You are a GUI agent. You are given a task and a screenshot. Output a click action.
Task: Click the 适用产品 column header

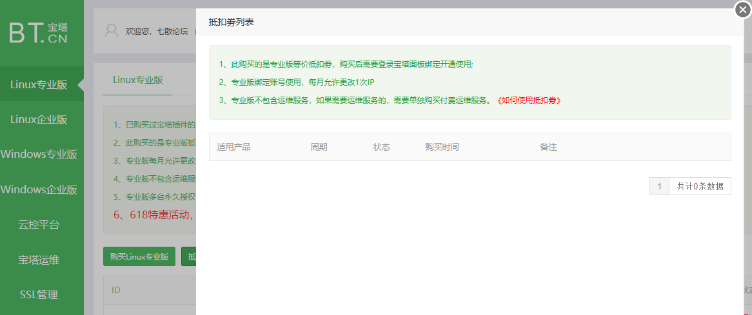233,147
